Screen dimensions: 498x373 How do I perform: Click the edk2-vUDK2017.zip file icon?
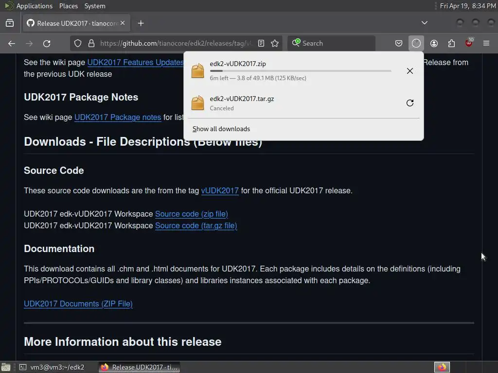pos(197,70)
